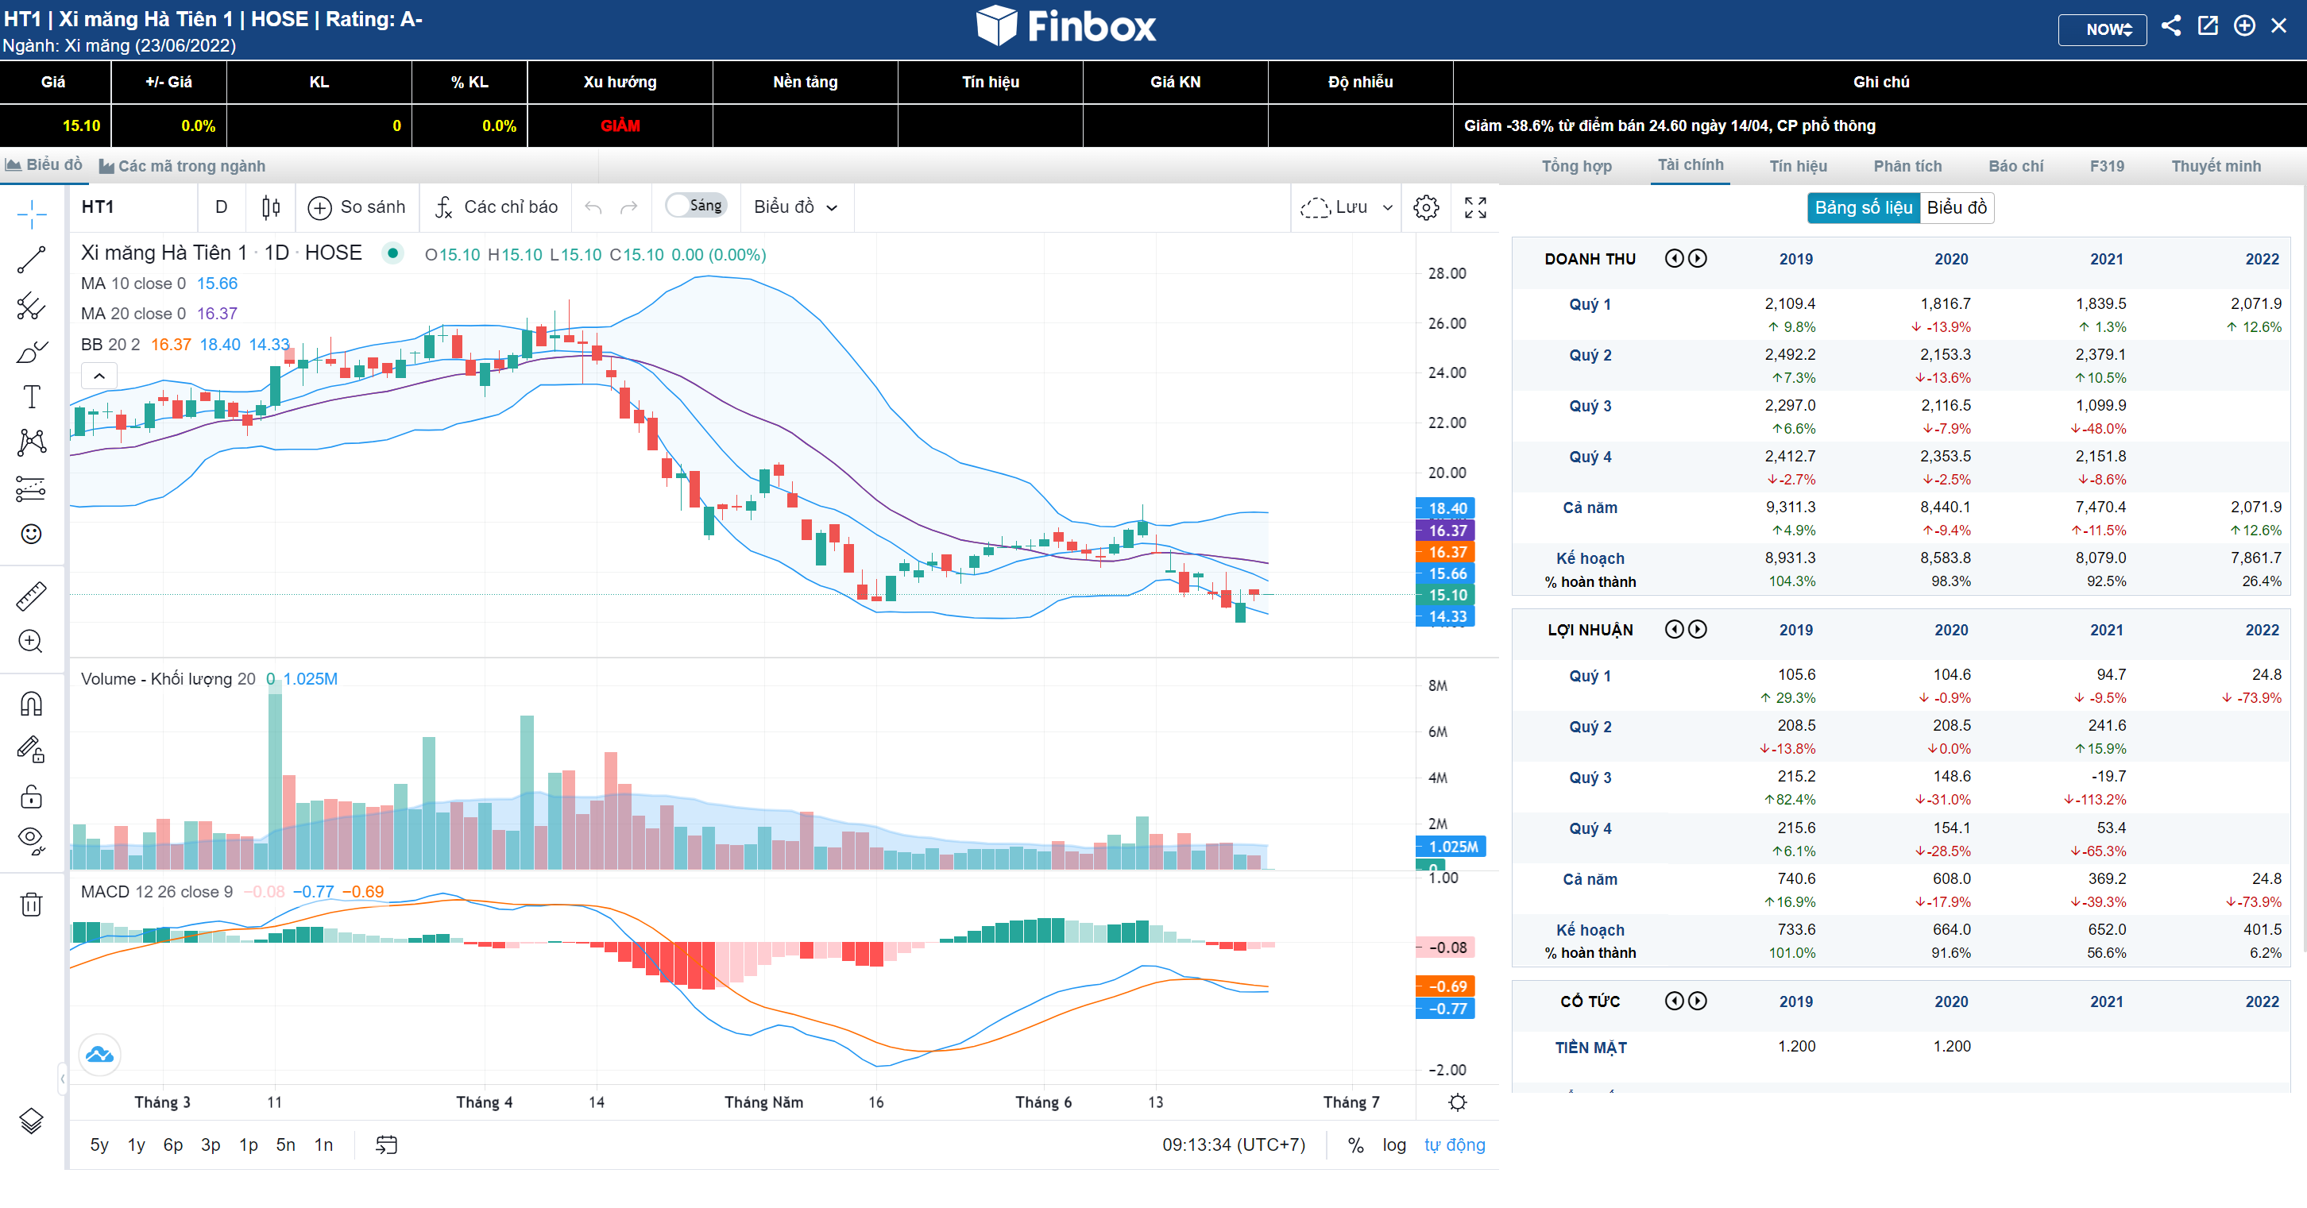Open candlestick chart style selector
This screenshot has width=2307, height=1208.
coord(270,208)
